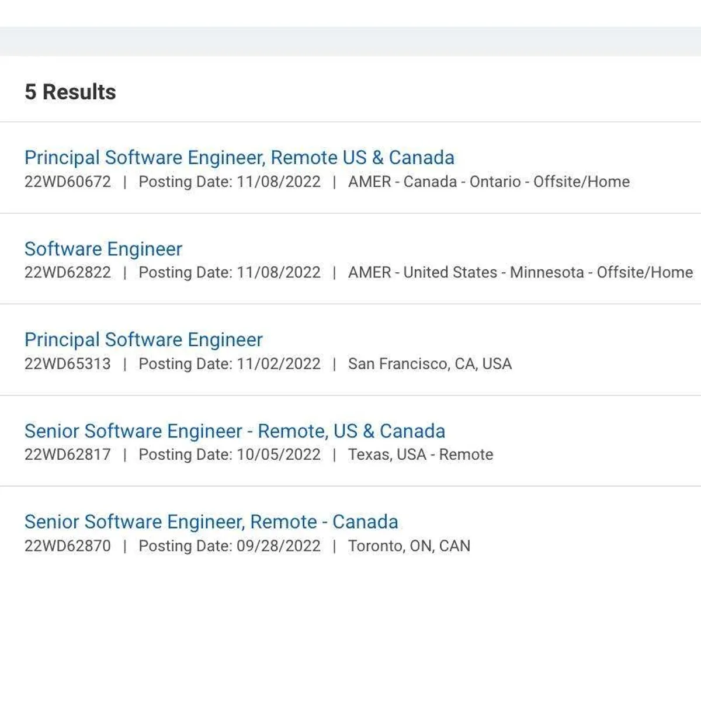The width and height of the screenshot is (701, 701).
Task: Open Senior Software Engineer - Remote, US & Canada
Action: point(234,431)
